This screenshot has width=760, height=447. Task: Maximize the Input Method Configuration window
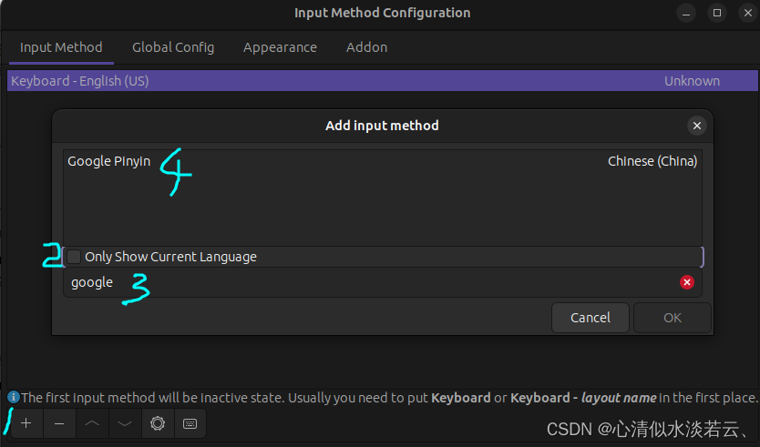[717, 13]
